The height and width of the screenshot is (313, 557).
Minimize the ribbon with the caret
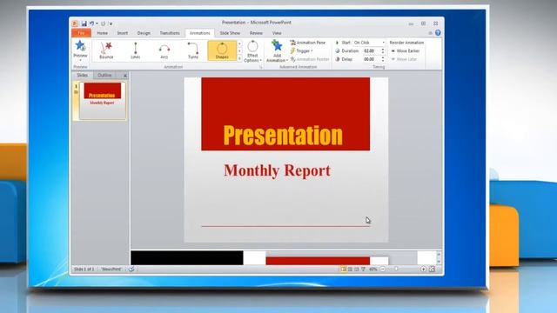[431, 33]
